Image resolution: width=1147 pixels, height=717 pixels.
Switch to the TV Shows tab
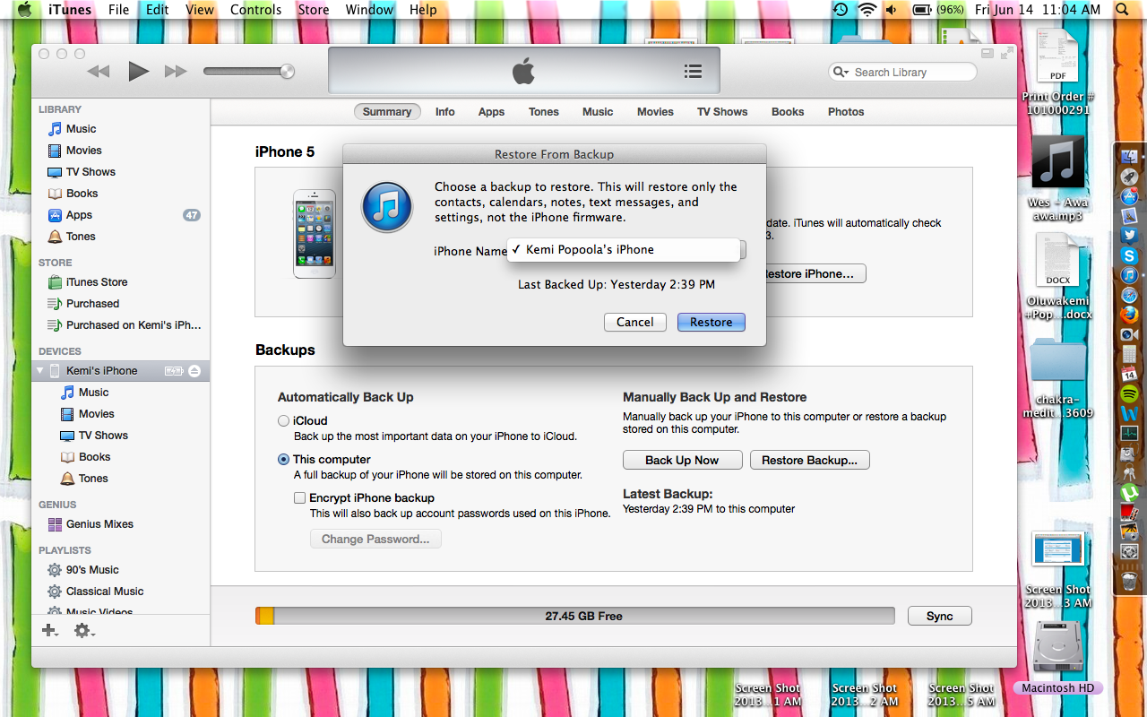722,112
